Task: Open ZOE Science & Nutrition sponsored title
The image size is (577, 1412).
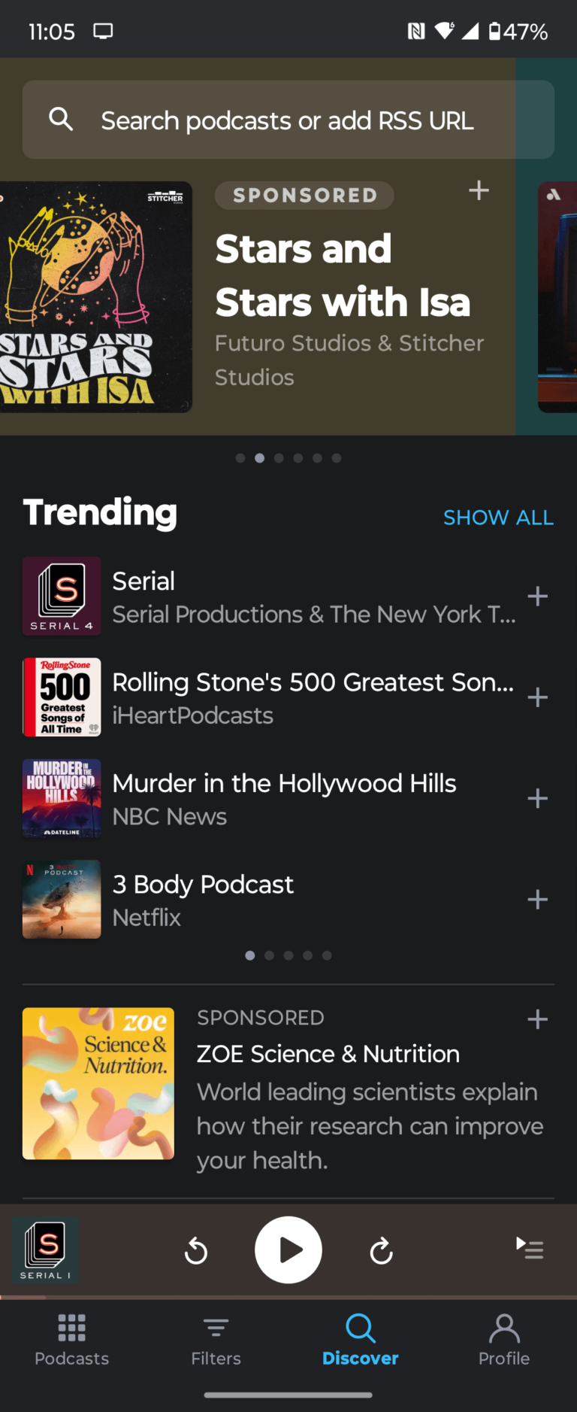Action: coord(328,1054)
